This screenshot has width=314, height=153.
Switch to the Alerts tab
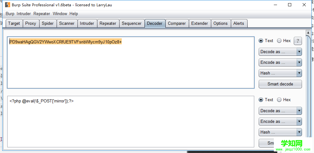point(239,24)
